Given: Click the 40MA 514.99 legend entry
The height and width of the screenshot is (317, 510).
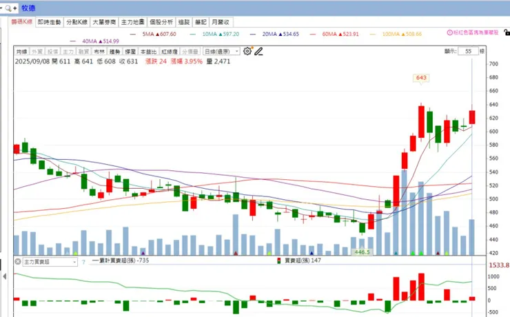Looking at the screenshot, I should click(94, 41).
